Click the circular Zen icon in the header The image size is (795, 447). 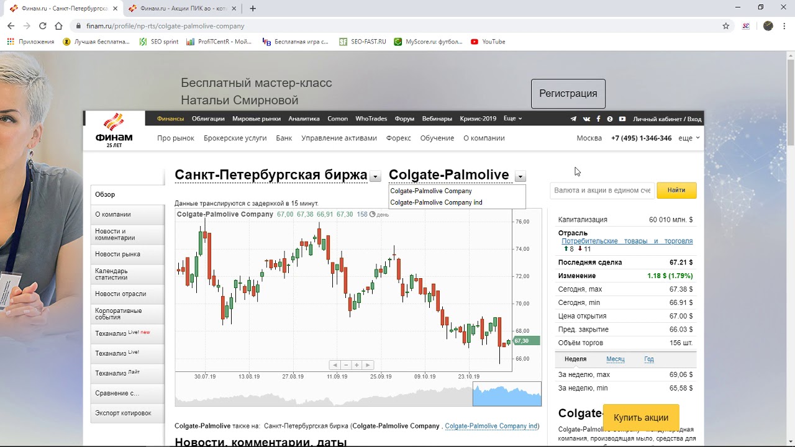point(610,119)
